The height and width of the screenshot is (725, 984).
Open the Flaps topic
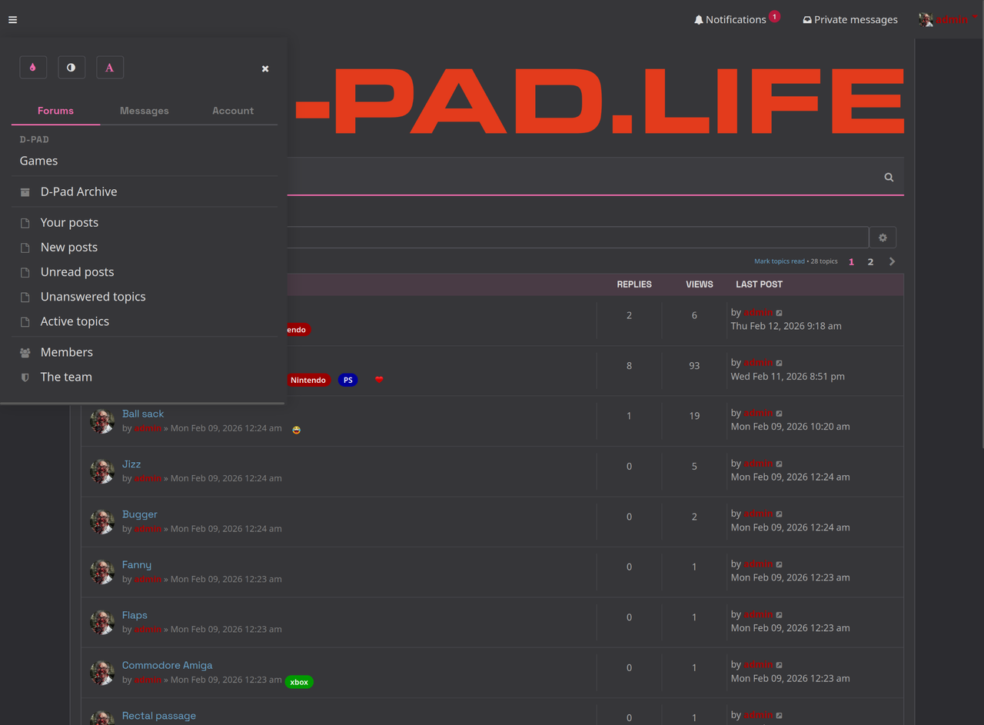135,615
